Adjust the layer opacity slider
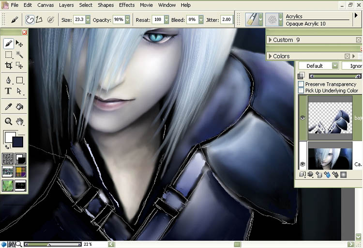 click(x=335, y=76)
